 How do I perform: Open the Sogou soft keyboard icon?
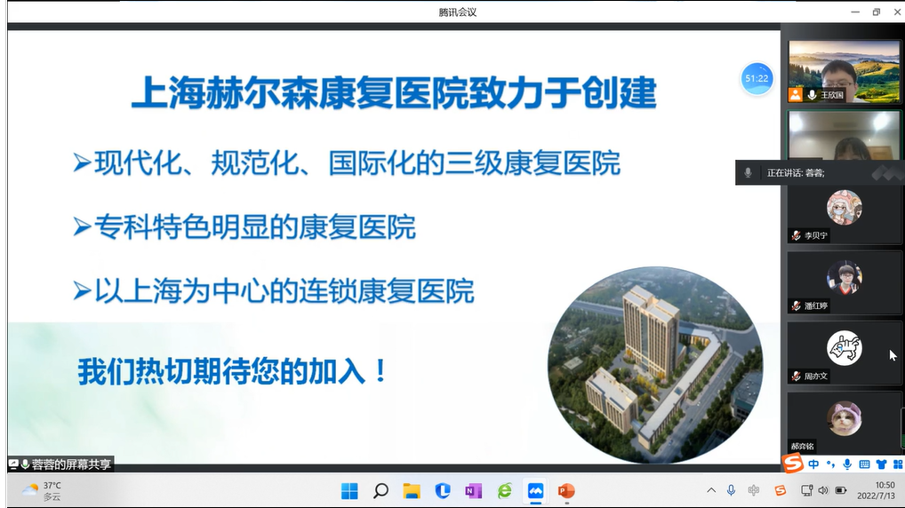864,464
